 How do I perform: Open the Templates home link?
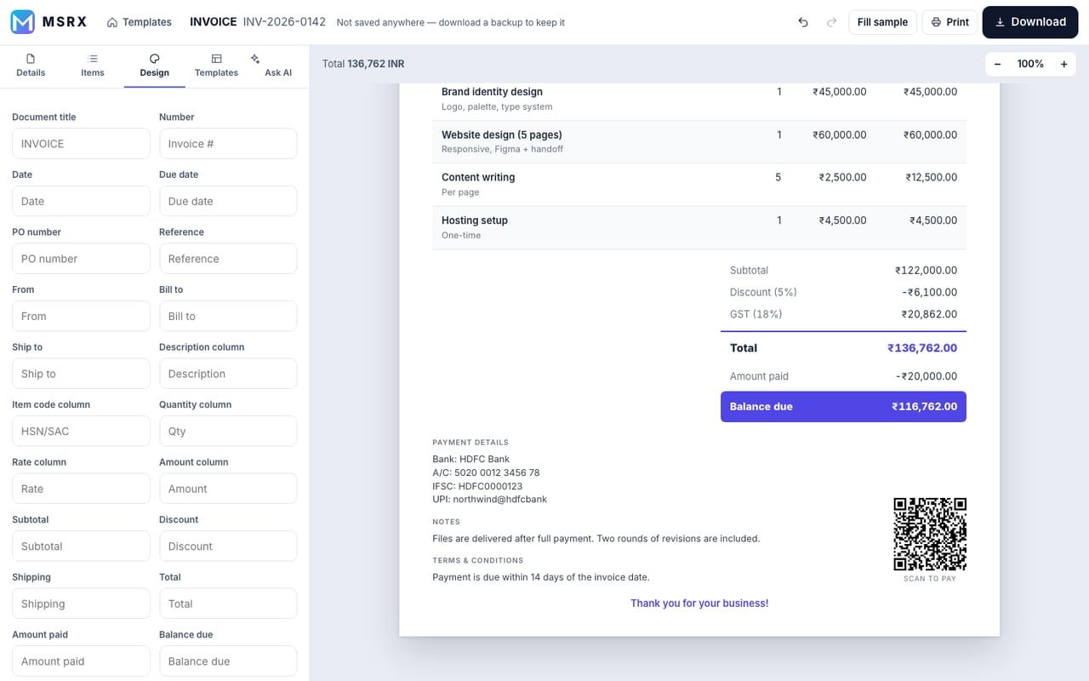click(x=139, y=22)
